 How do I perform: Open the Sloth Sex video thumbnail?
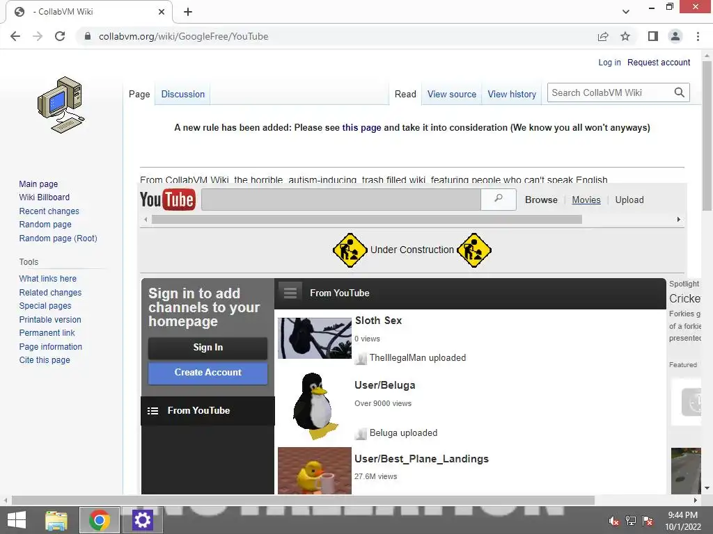pyautogui.click(x=315, y=339)
